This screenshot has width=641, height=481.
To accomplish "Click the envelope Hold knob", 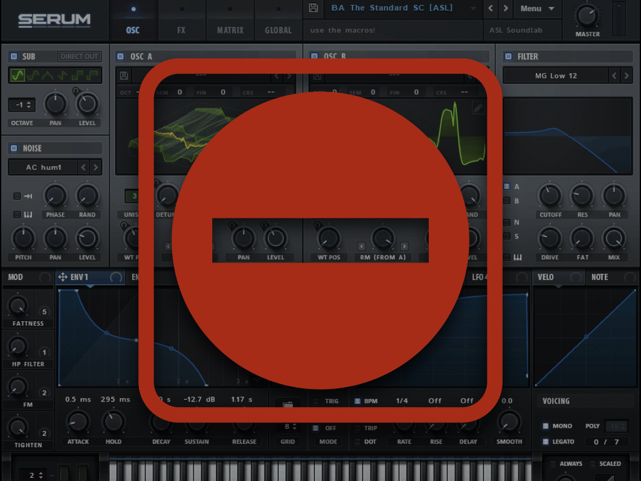I will coord(113,422).
